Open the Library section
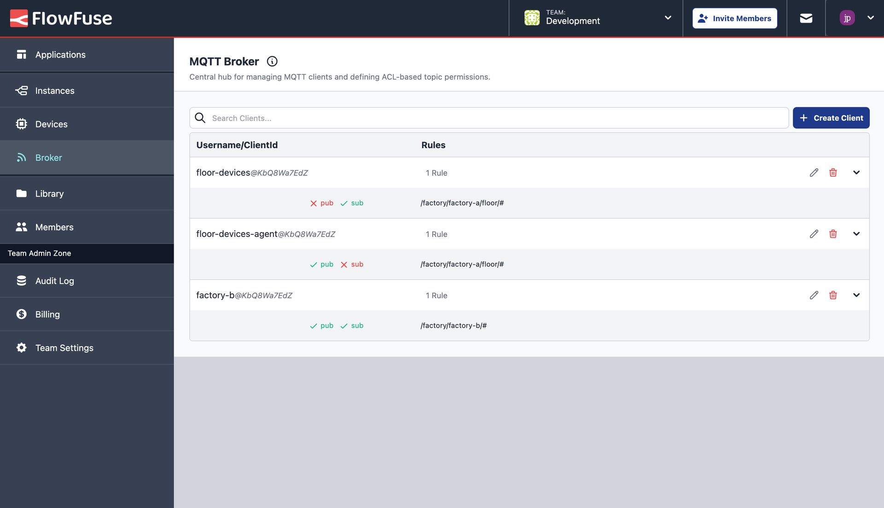Screen dimensions: 884x508 tap(49, 192)
